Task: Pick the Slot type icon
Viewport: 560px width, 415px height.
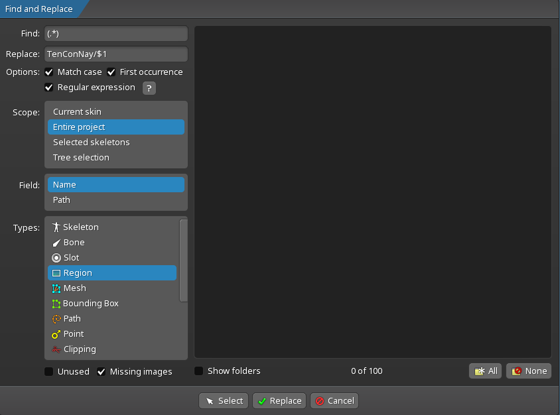Action: 56,258
